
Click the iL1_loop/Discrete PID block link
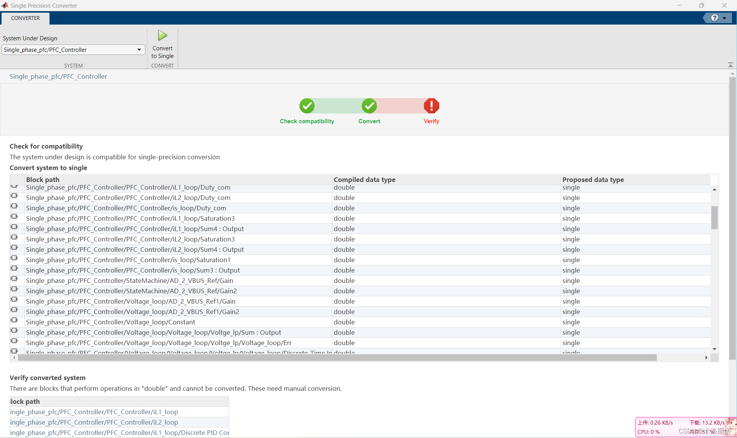click(119, 433)
